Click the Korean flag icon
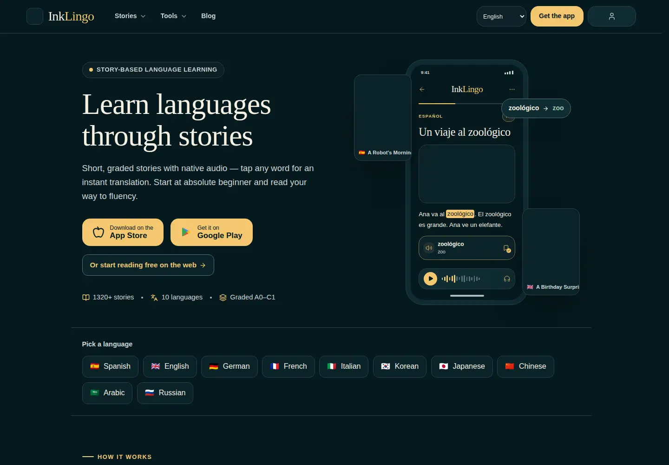The width and height of the screenshot is (669, 465). coord(386,366)
